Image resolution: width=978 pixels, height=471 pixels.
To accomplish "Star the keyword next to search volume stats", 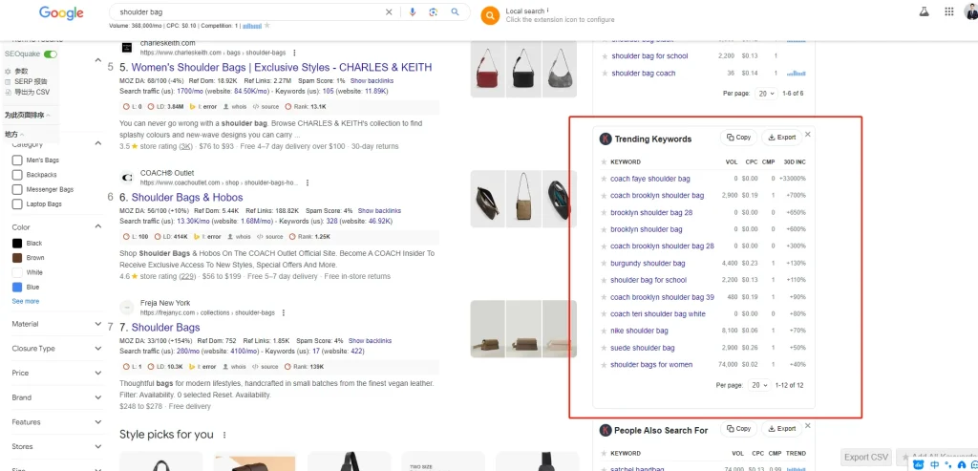I will click(x=267, y=26).
